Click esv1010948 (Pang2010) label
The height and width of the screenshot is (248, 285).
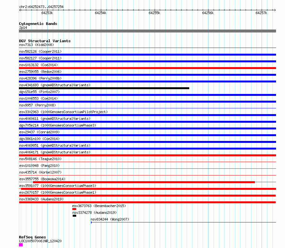point(39,166)
